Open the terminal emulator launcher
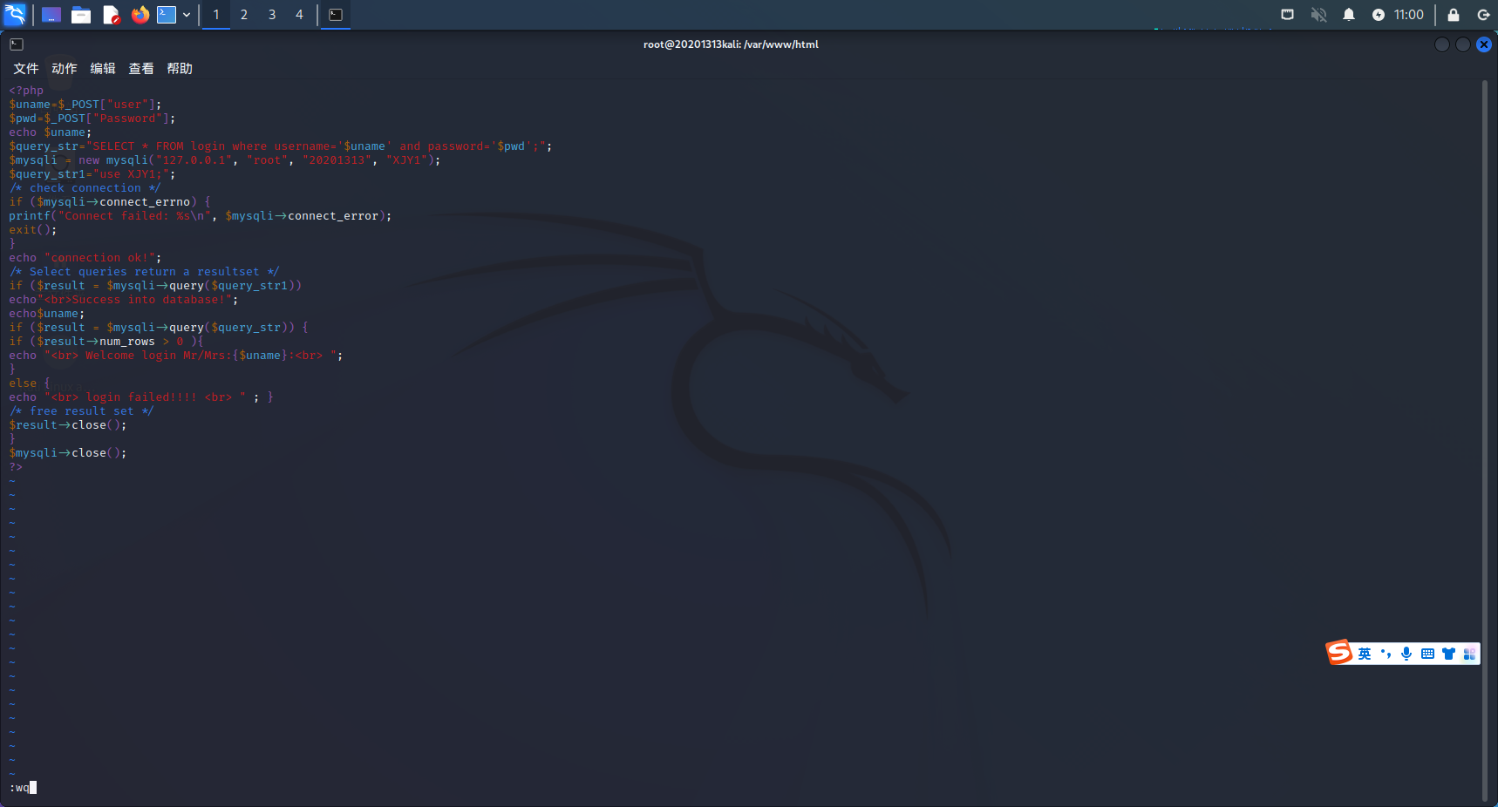1498x807 pixels. click(x=167, y=15)
